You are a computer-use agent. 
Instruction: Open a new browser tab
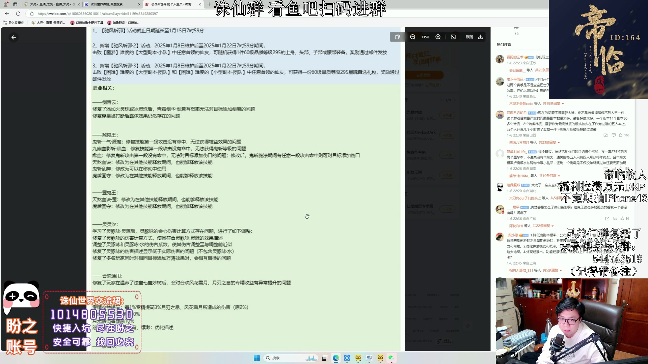(x=209, y=4)
